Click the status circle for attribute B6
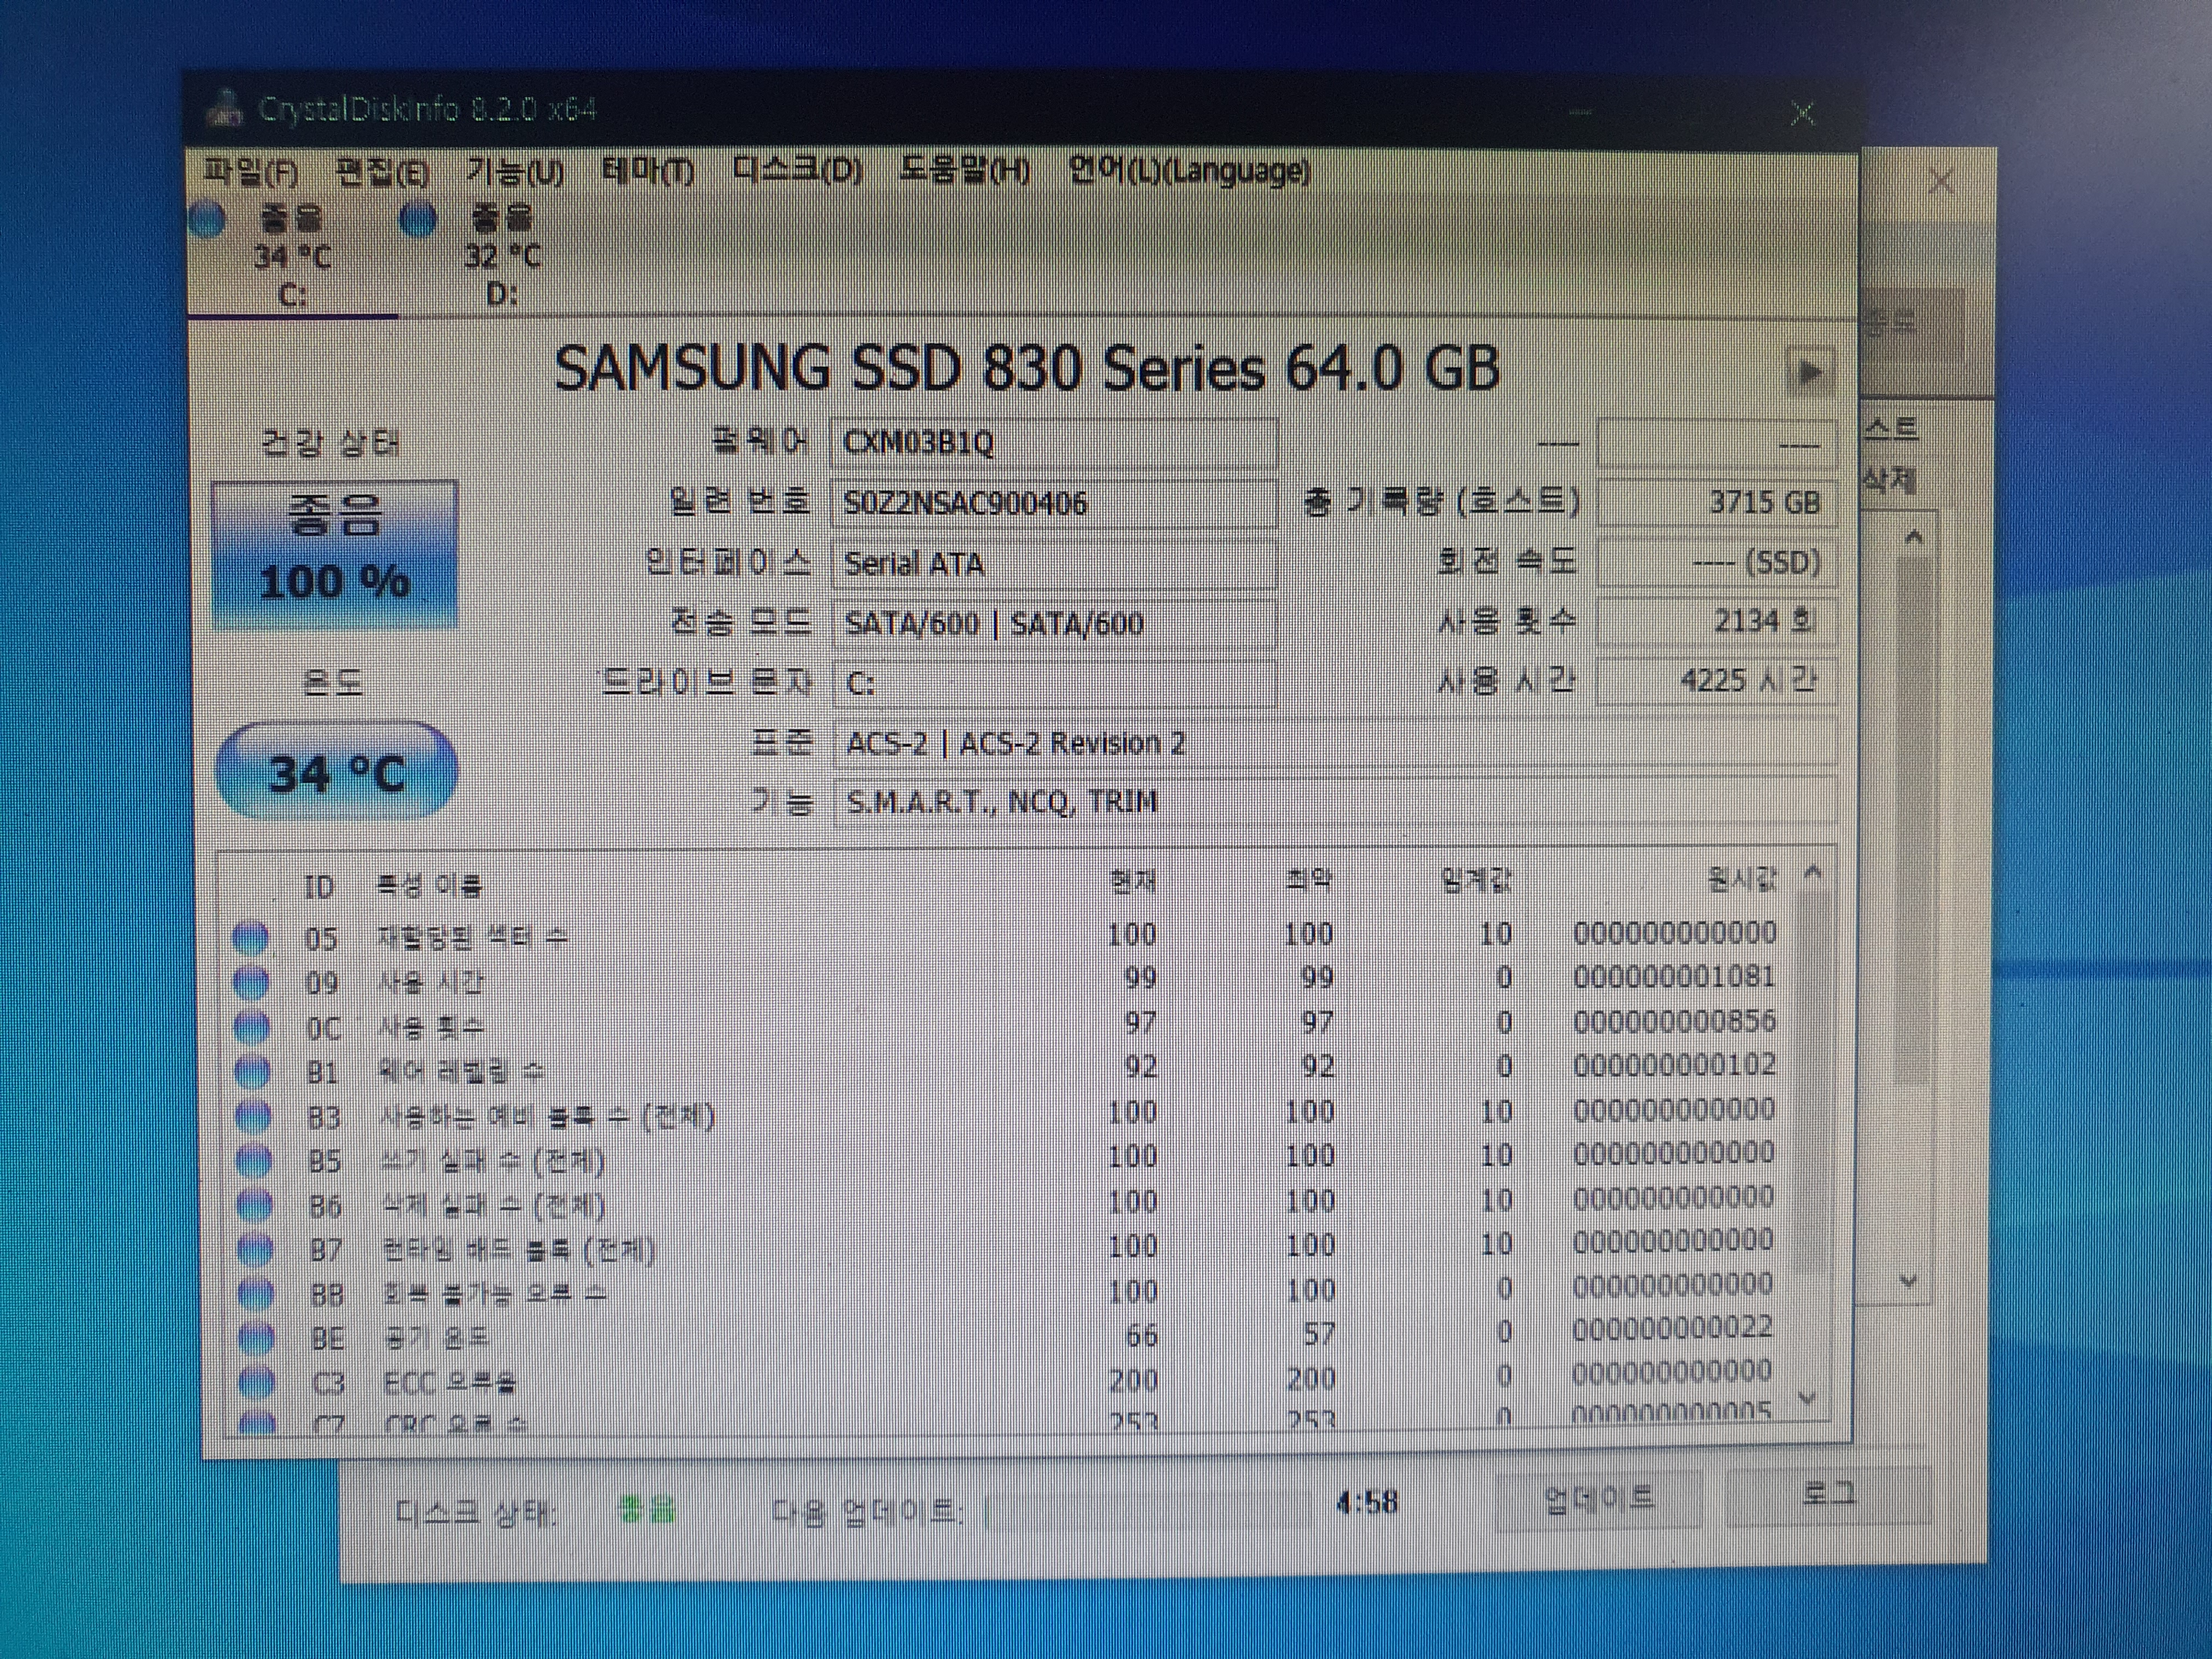 [255, 1206]
